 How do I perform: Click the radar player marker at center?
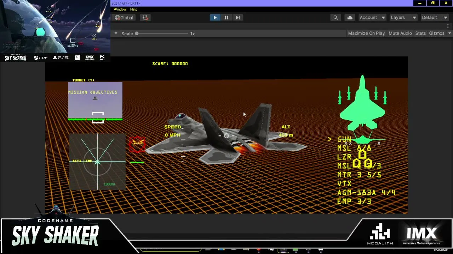[97, 162]
